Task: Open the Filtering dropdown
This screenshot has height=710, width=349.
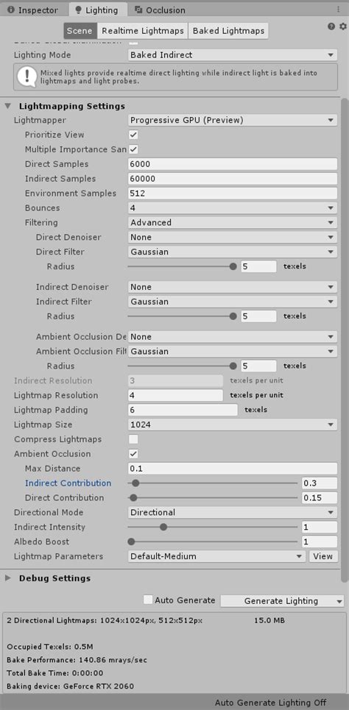Action: point(233,223)
